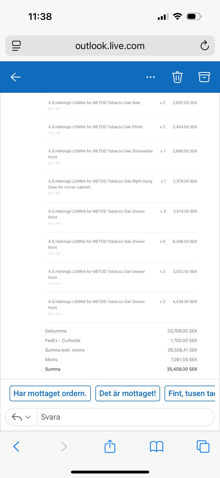Open Safari bookmarks book icon
The width and height of the screenshot is (220, 478).
tap(157, 447)
